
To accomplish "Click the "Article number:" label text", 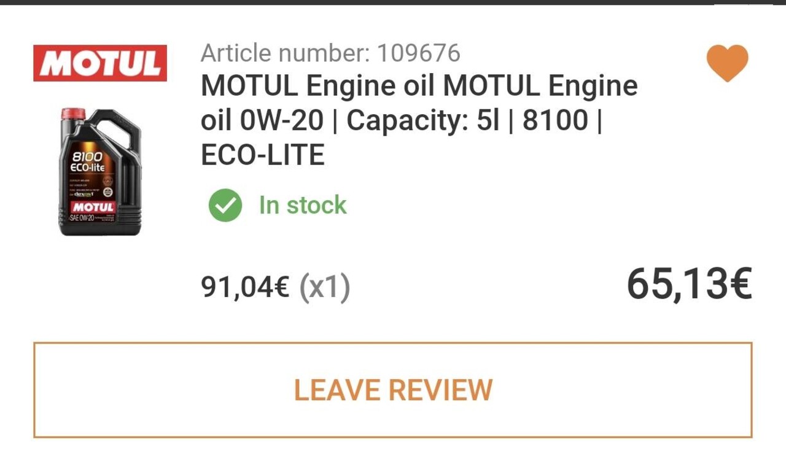I will pyautogui.click(x=286, y=53).
